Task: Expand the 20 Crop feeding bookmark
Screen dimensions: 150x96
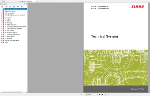Action: 1,31
